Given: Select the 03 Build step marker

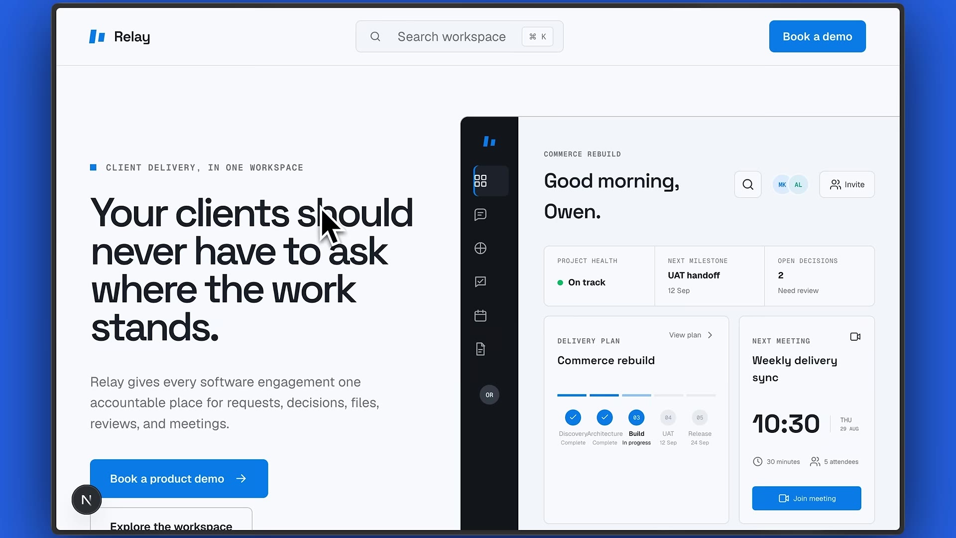Looking at the screenshot, I should (x=636, y=417).
